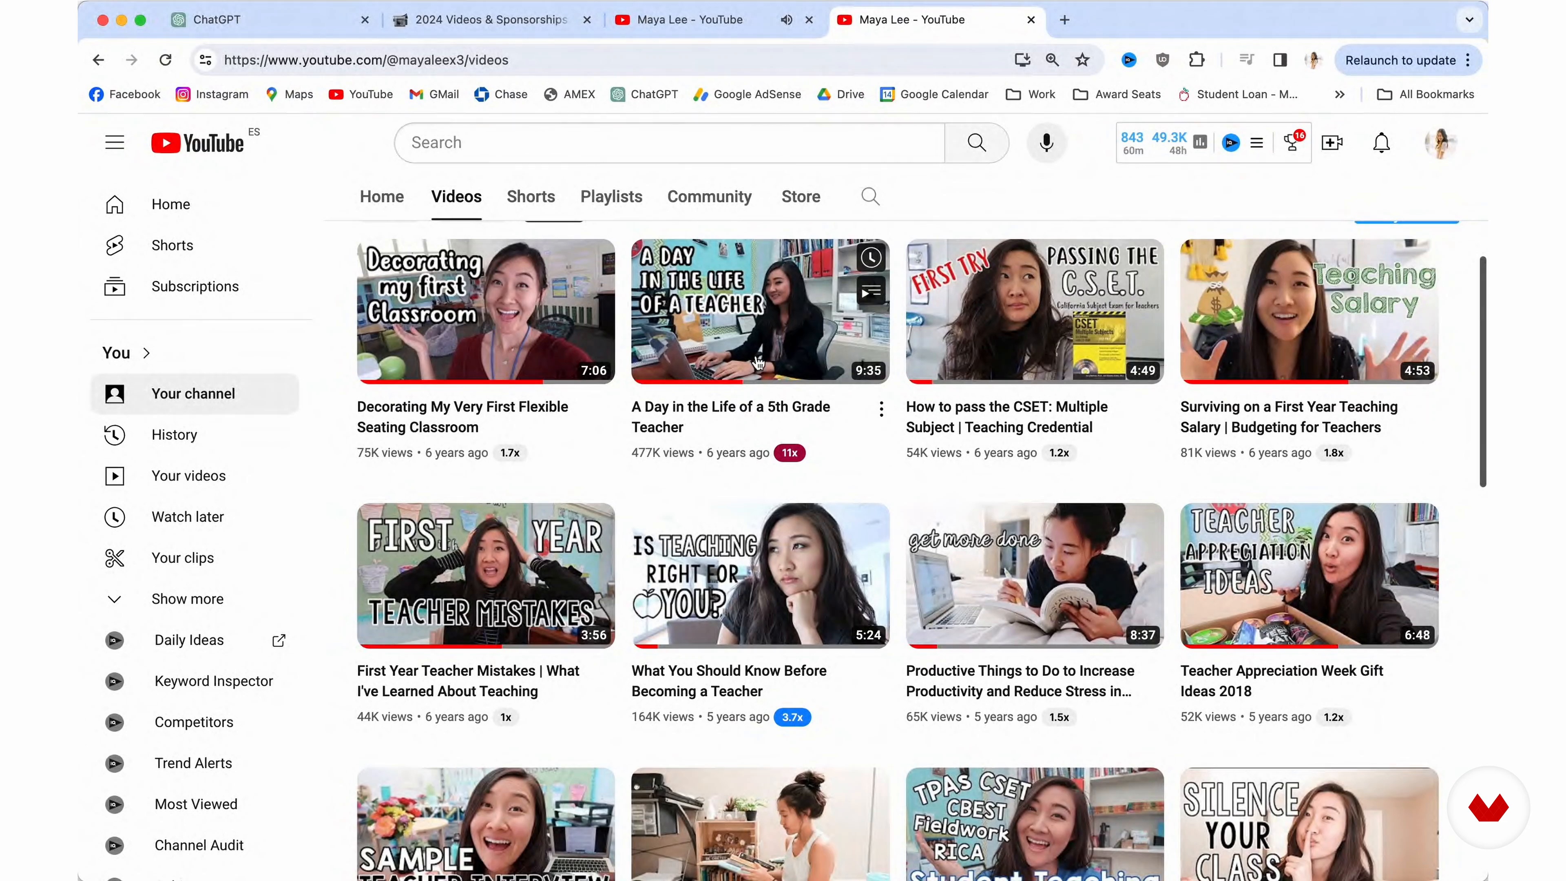Open Your channel in the sidebar
The width and height of the screenshot is (1566, 881).
[195, 393]
